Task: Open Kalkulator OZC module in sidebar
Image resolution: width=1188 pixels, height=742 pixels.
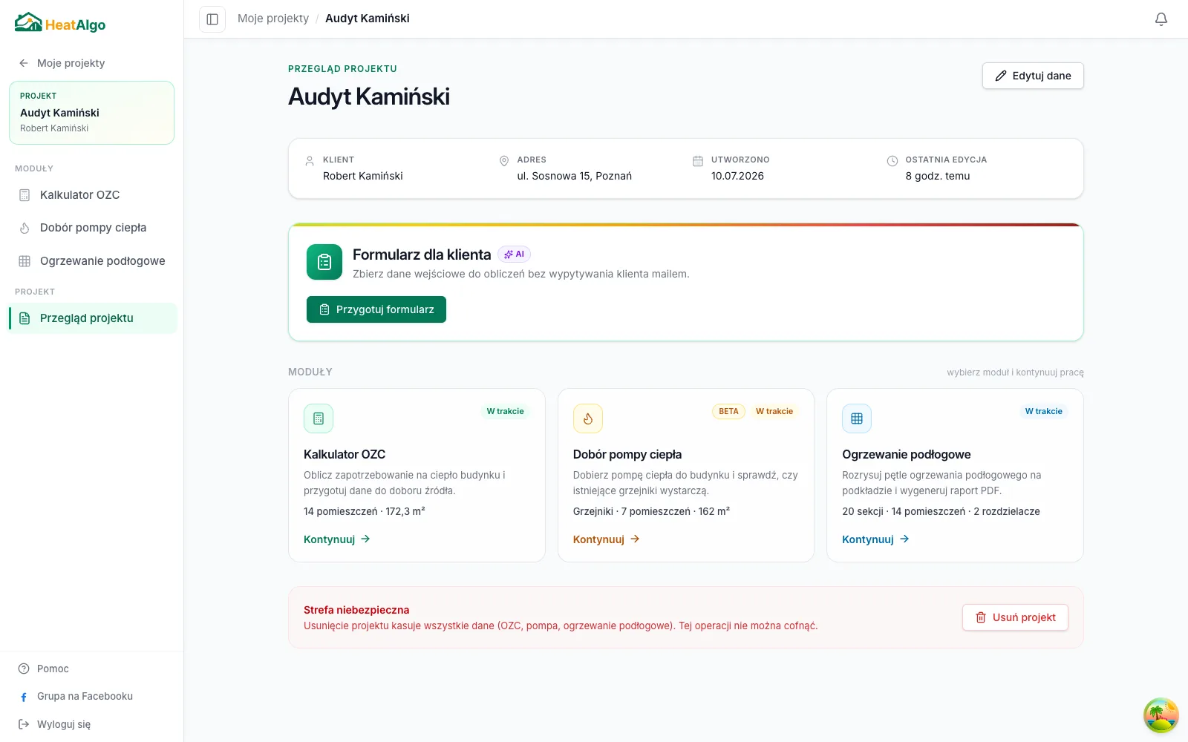Action: (x=92, y=195)
